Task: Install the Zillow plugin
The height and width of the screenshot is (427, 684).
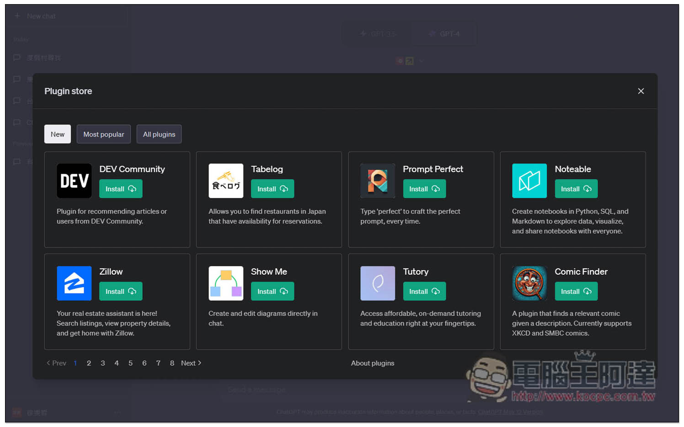Action: click(121, 292)
